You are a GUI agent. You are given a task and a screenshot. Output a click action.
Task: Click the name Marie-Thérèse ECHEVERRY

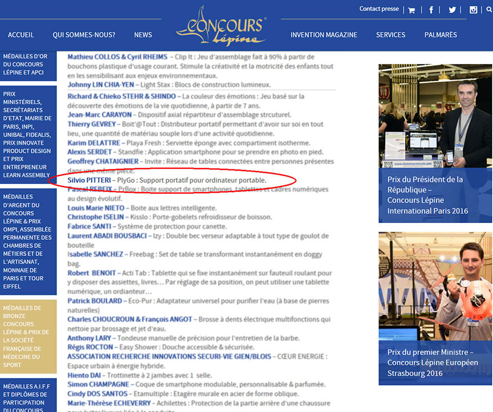point(109,403)
